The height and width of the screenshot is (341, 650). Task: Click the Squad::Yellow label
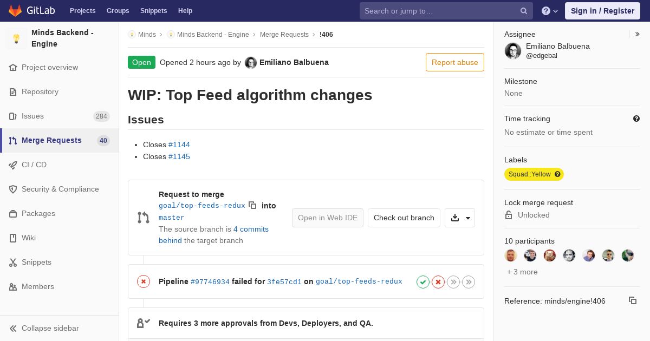[x=534, y=174]
